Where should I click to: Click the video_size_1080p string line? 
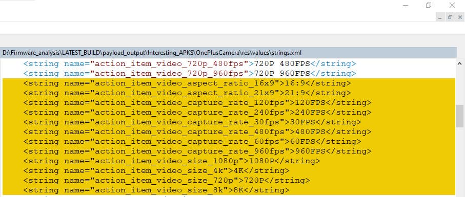click(172, 161)
